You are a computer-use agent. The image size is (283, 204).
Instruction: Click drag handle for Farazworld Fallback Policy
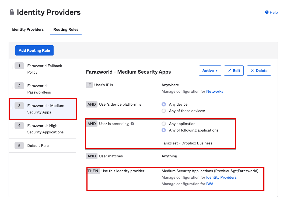click(12, 66)
